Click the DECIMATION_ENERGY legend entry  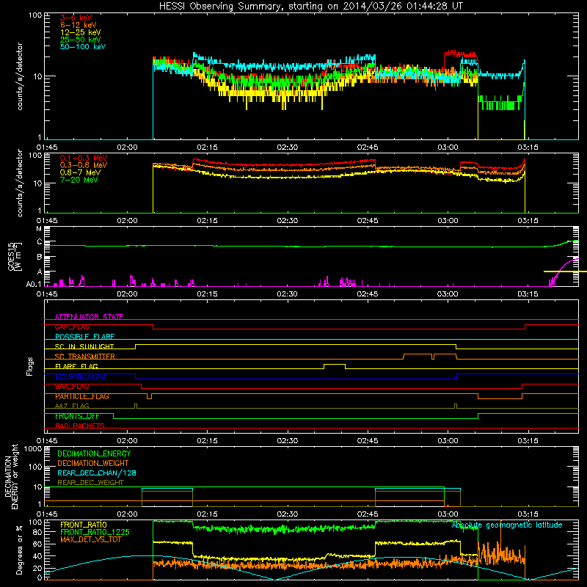pyautogui.click(x=94, y=453)
